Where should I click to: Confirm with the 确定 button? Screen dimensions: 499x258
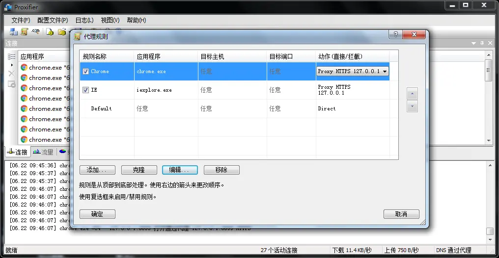[x=97, y=214]
